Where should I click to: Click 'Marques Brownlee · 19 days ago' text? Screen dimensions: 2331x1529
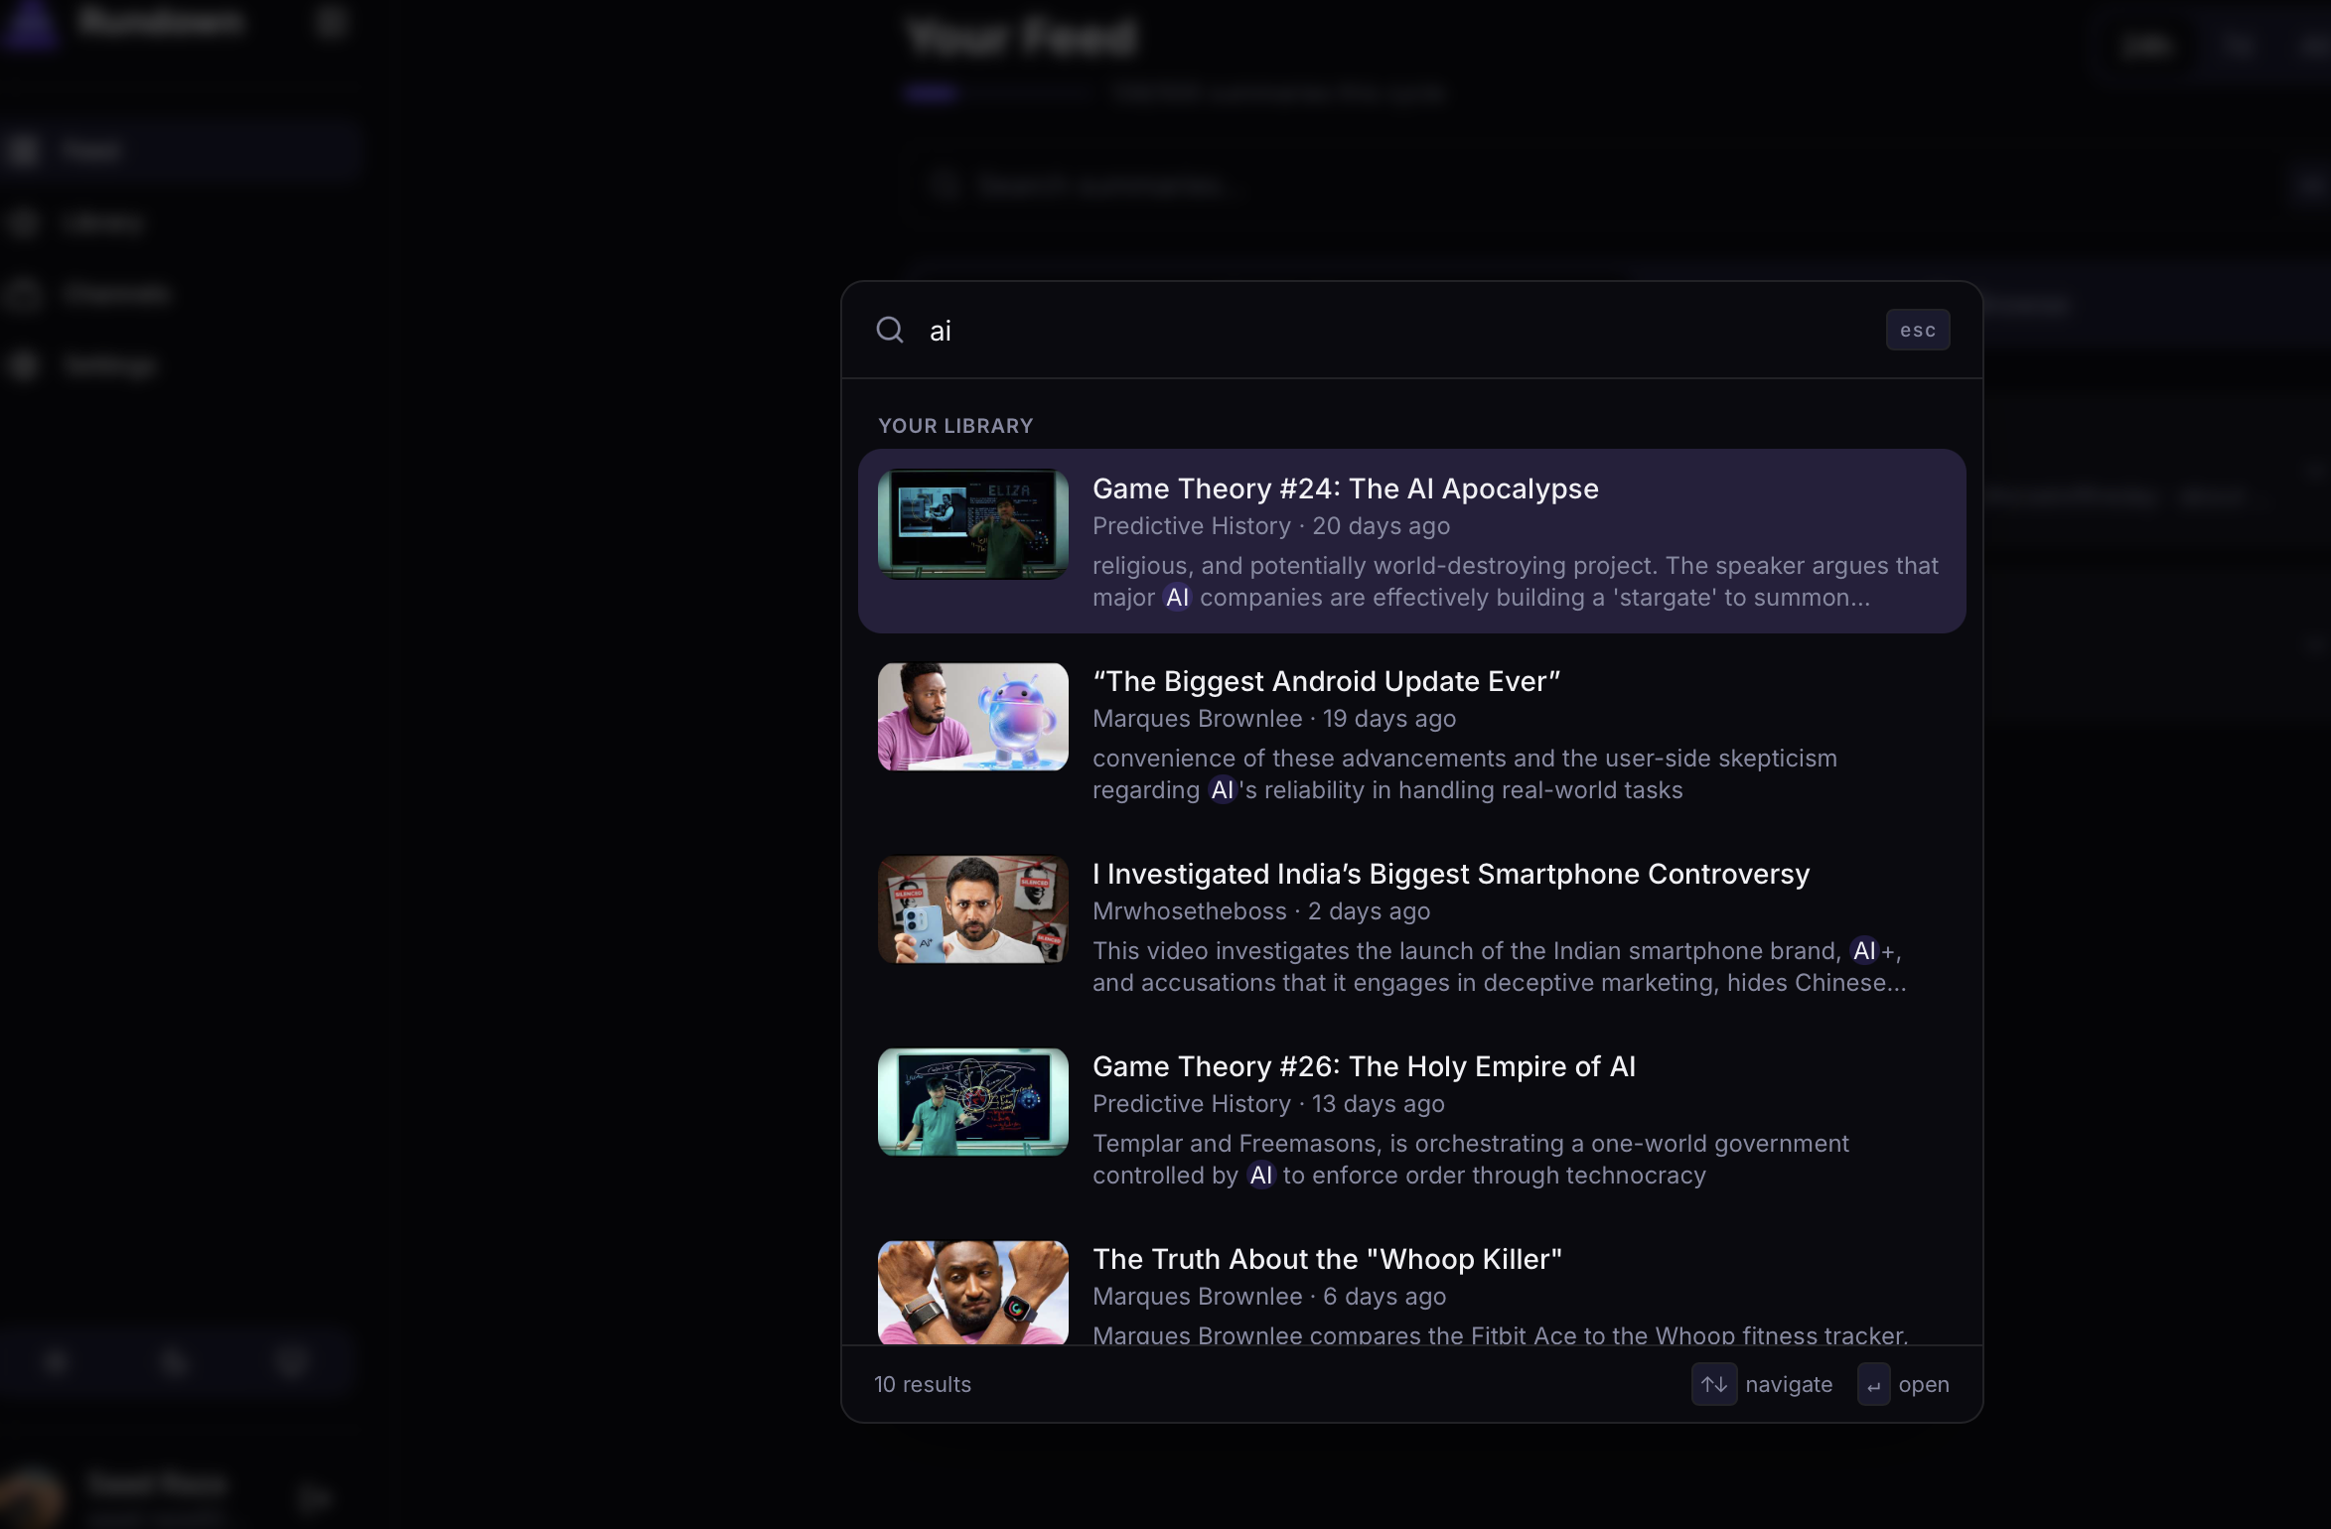(1273, 719)
